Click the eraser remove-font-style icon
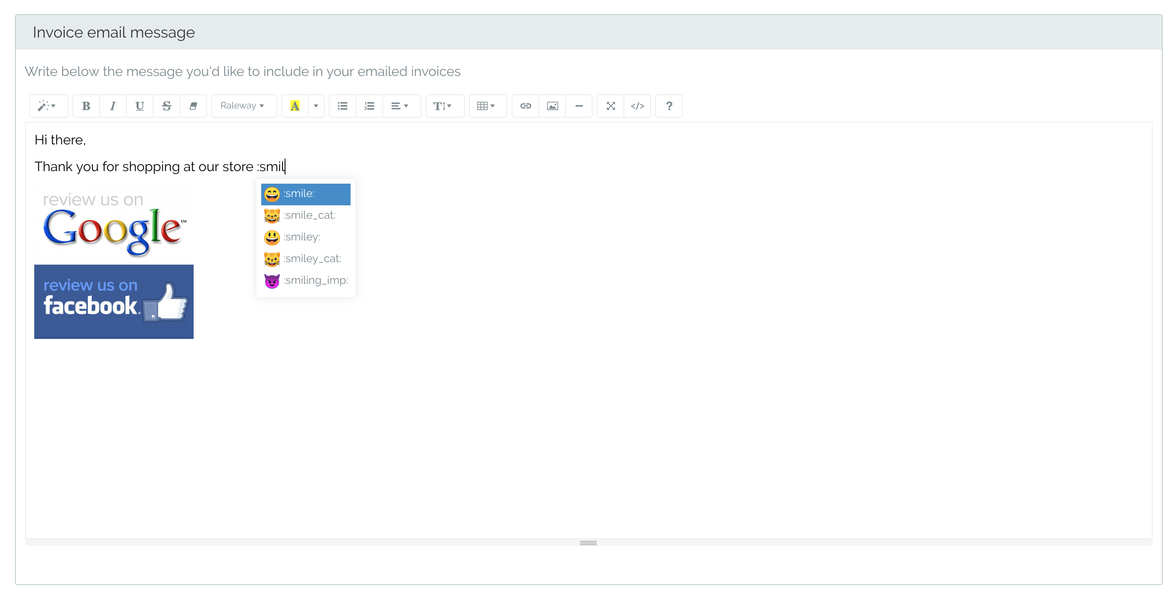Image resolution: width=1176 pixels, height=596 pixels. pos(193,106)
